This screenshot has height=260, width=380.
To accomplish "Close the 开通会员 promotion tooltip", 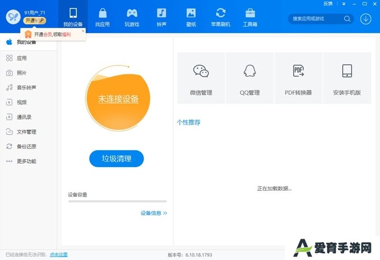I will [x=83, y=31].
